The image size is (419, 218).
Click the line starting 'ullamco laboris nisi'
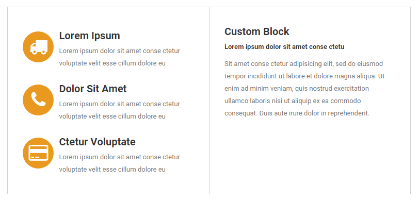(293, 101)
